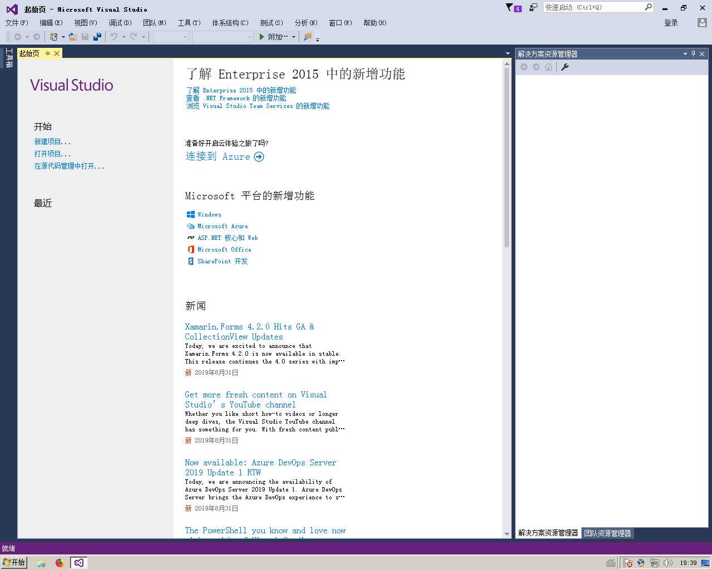This screenshot has width=712, height=570.
Task: Open the 团队(M) menu
Action: point(155,23)
